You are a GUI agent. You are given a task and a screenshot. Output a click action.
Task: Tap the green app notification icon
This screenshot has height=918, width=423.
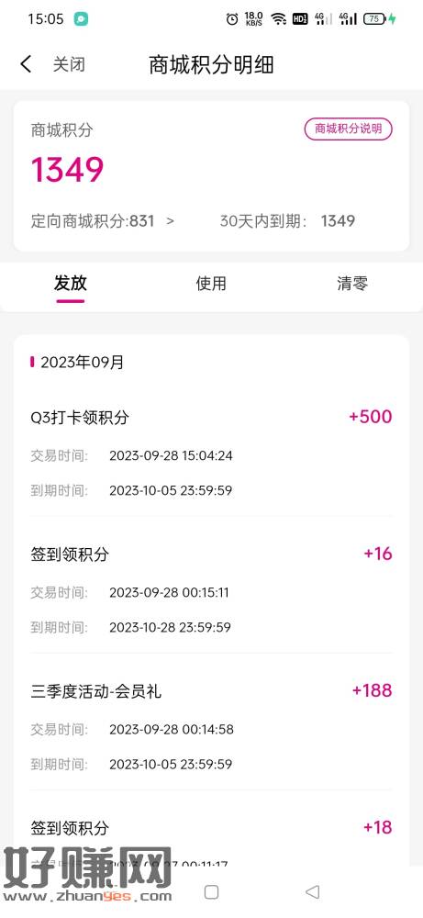[81, 18]
